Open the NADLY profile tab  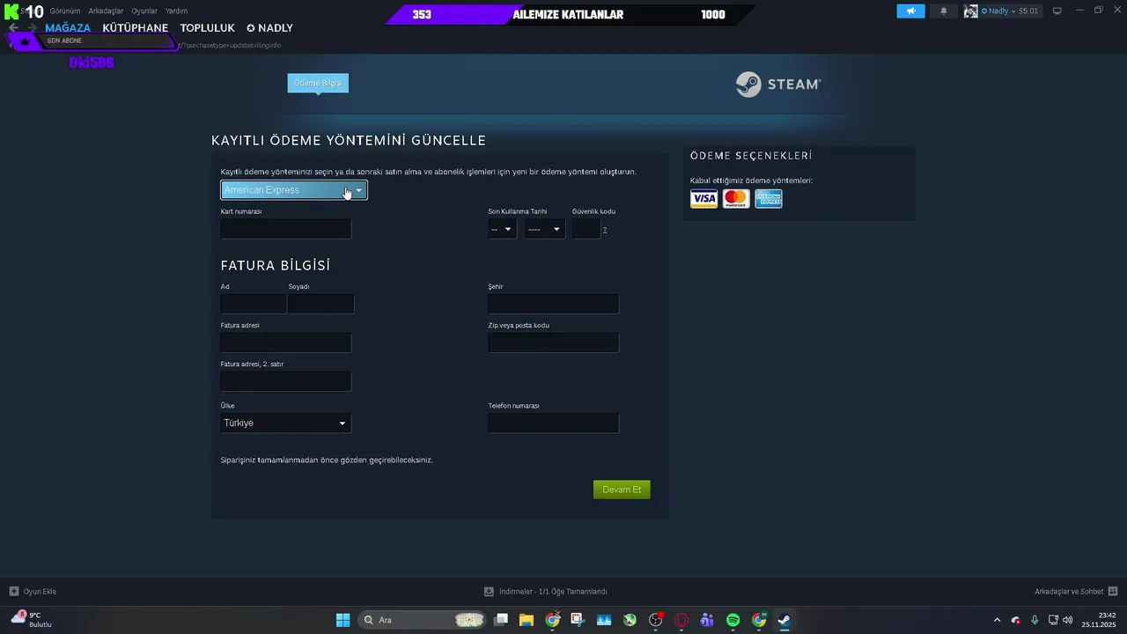tap(269, 28)
